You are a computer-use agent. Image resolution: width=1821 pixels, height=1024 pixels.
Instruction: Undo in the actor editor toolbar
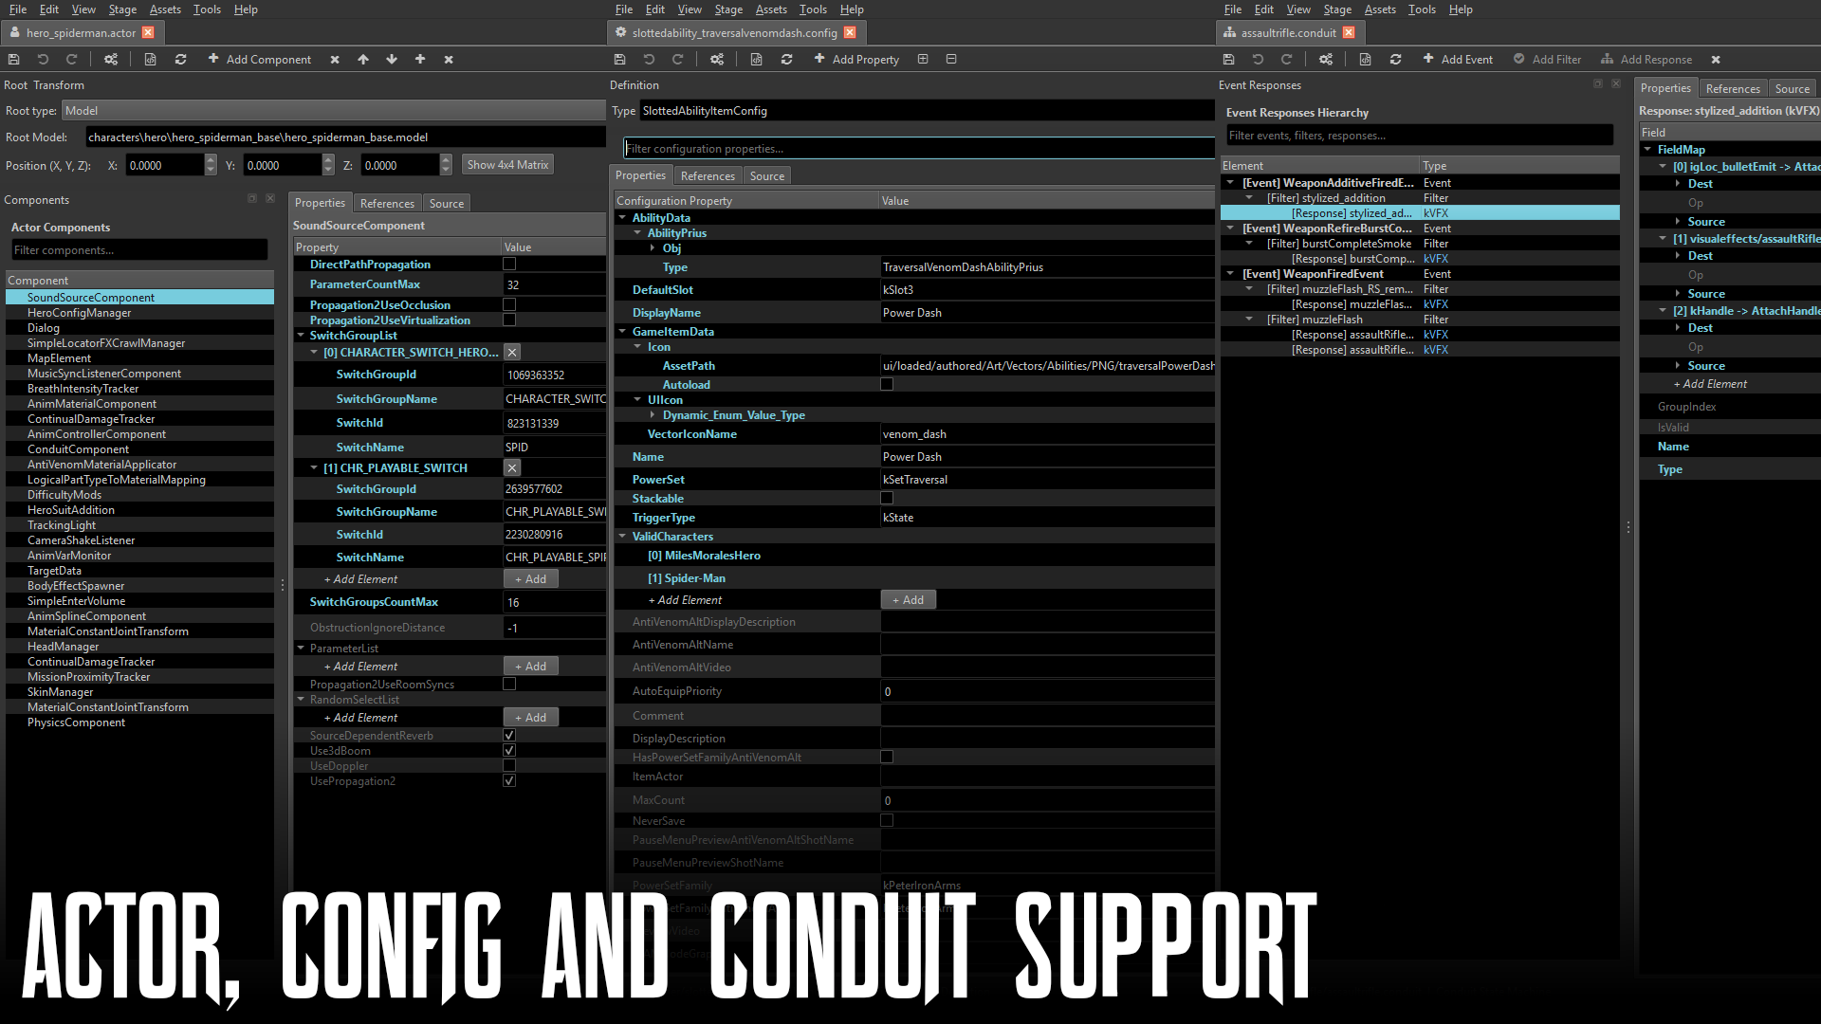coord(43,59)
